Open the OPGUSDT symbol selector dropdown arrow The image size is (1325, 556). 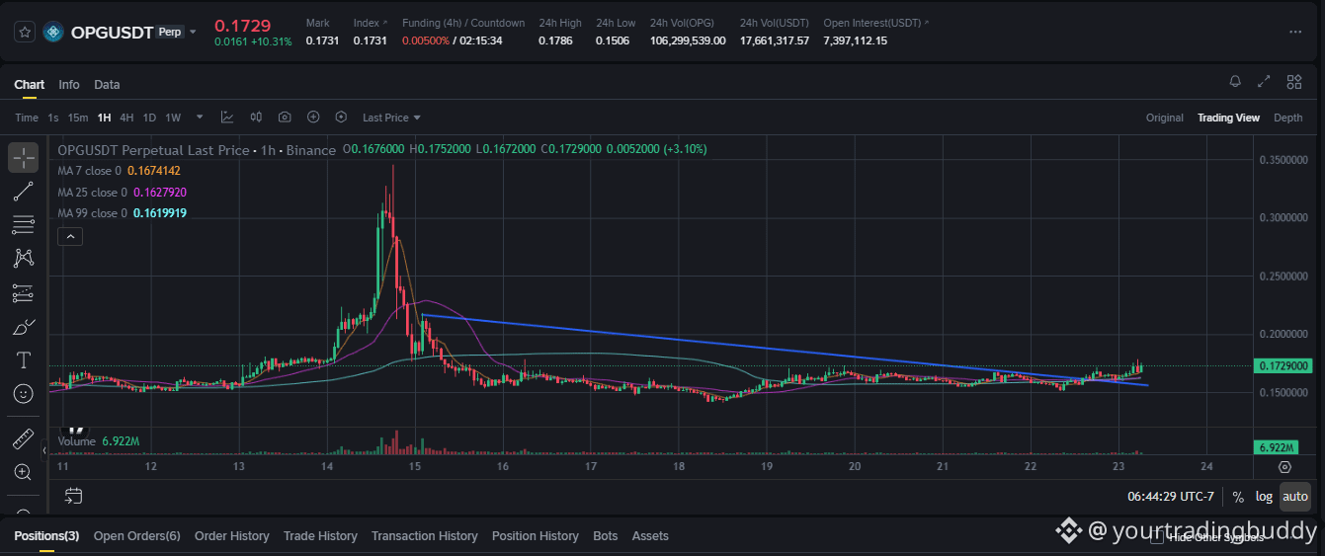coord(193,32)
